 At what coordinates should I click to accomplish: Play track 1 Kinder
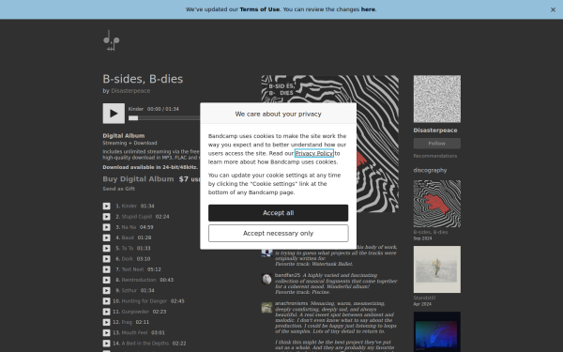[x=106, y=207]
